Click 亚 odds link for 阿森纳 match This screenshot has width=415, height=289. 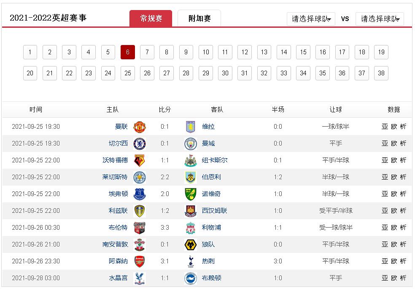[385, 261]
